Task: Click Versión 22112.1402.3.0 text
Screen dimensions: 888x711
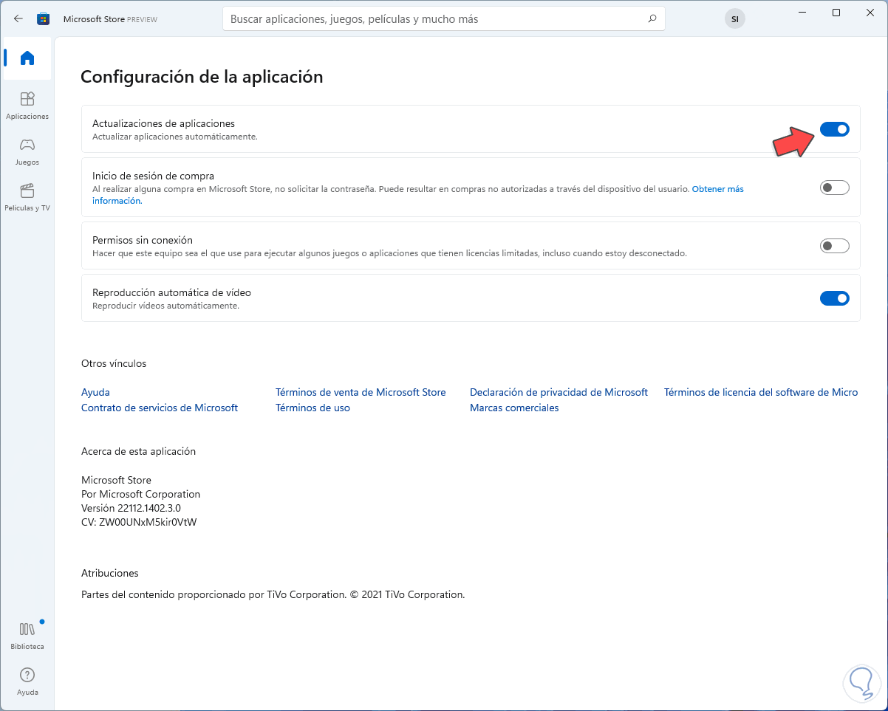Action: click(131, 508)
